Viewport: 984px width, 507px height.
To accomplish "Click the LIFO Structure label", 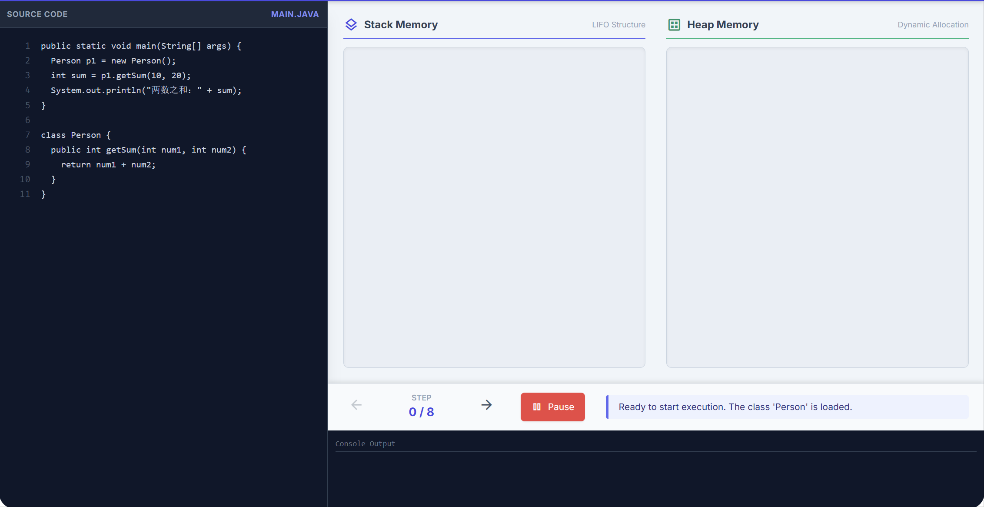I will click(x=618, y=25).
